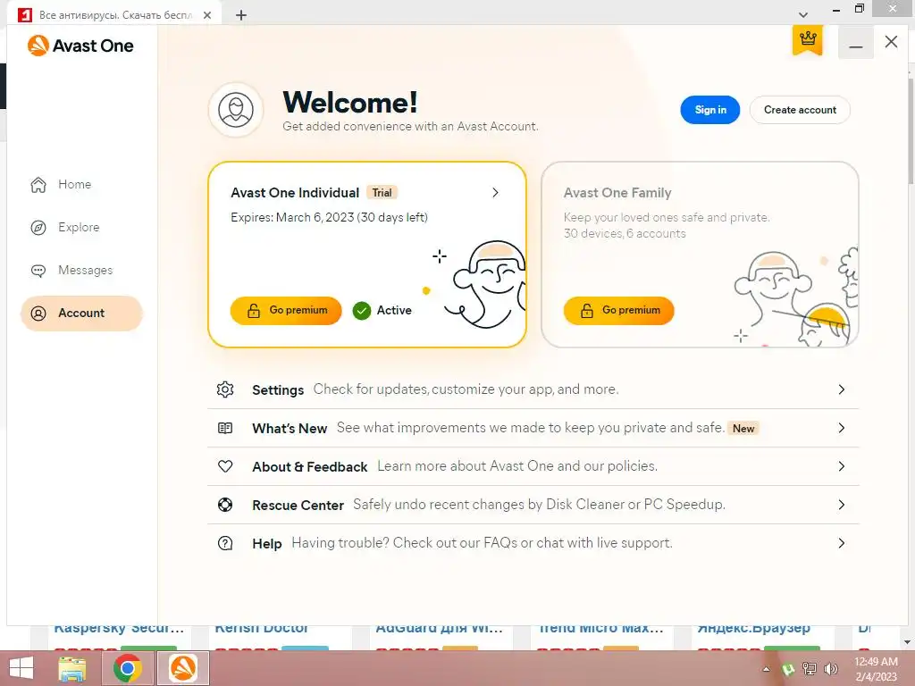Click the green Active checkmark icon
This screenshot has width=915, height=686.
point(362,310)
